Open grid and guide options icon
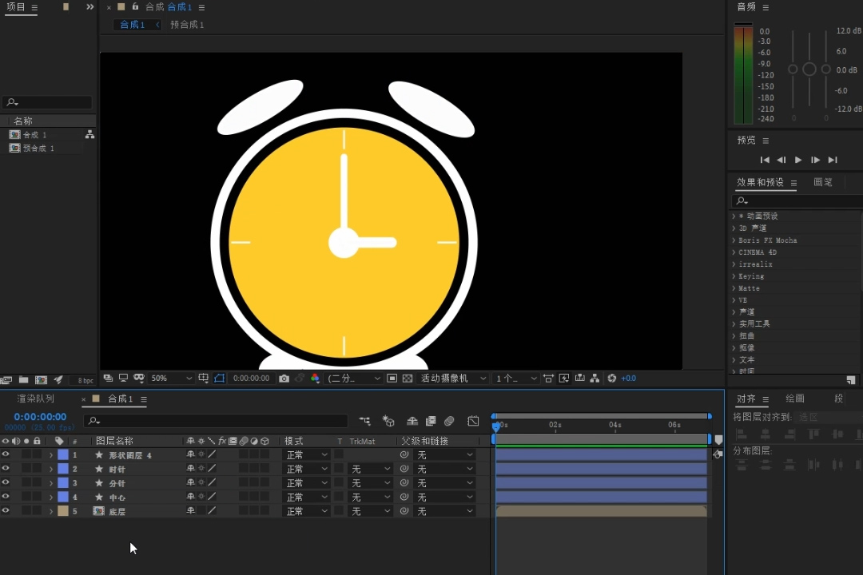 [203, 379]
